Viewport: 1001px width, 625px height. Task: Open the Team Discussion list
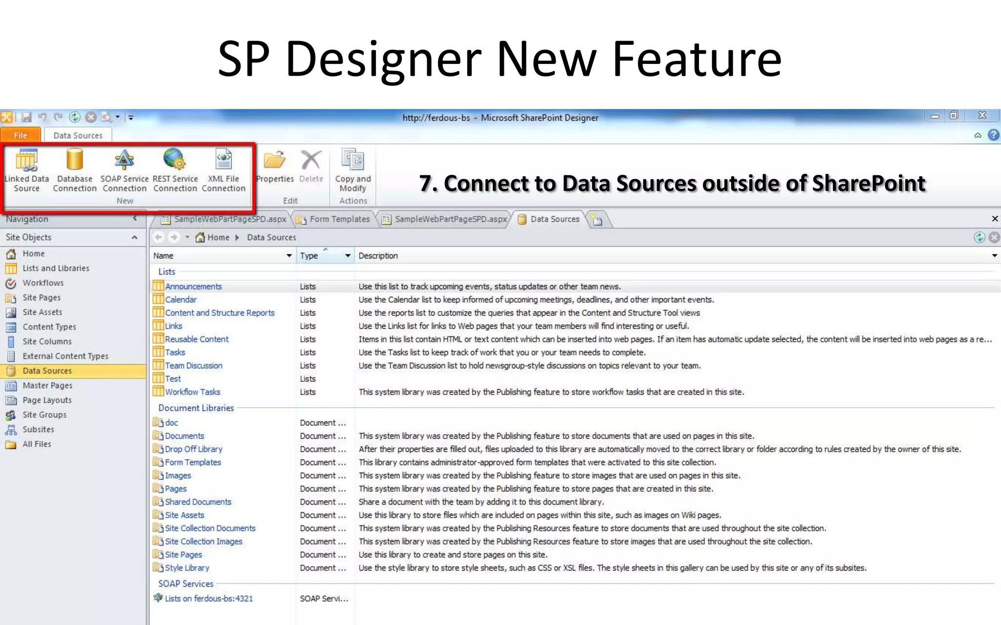point(194,366)
